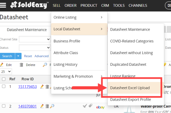Change the 25 rows-per-page dropdown
The height and width of the screenshot is (113, 171).
6,72
